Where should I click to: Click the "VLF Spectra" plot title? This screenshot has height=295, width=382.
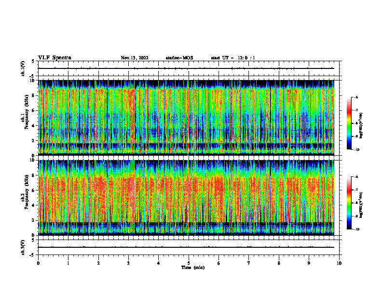click(x=55, y=58)
